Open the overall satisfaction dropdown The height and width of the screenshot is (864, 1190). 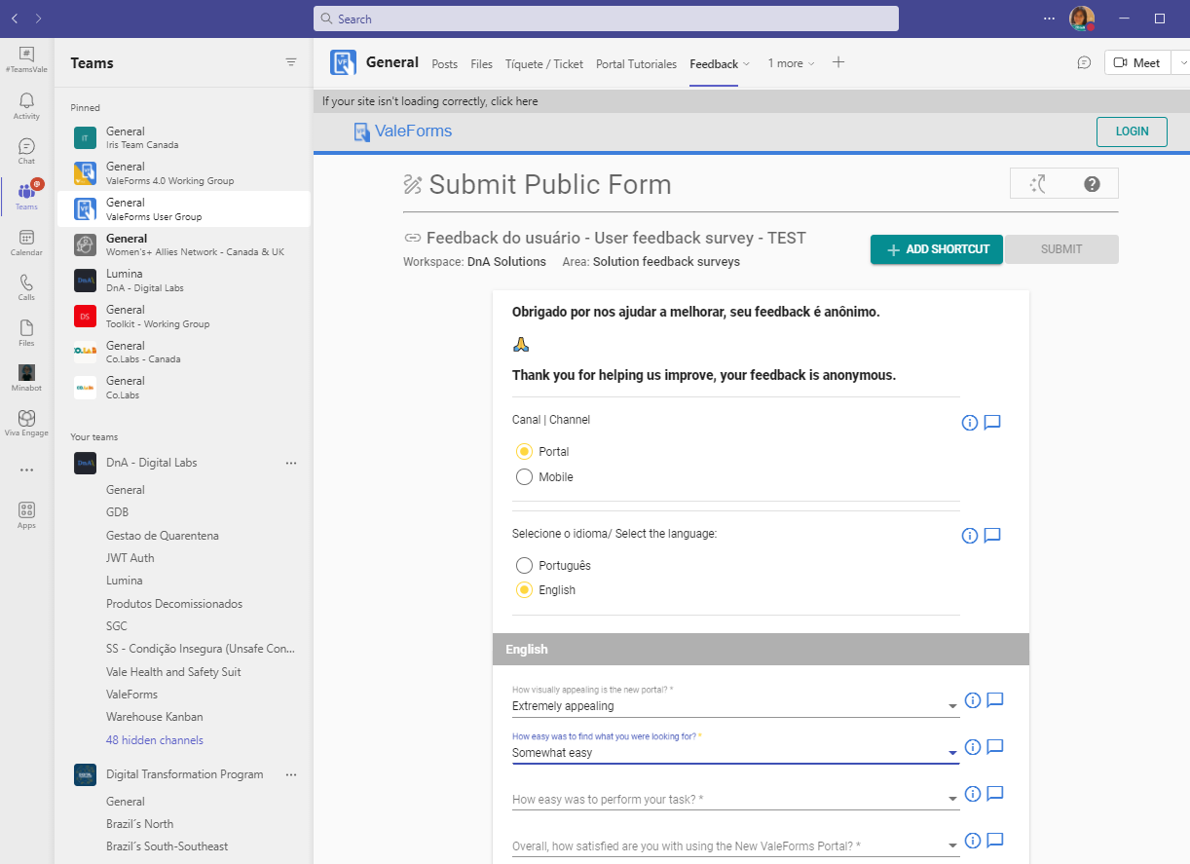tap(735, 845)
